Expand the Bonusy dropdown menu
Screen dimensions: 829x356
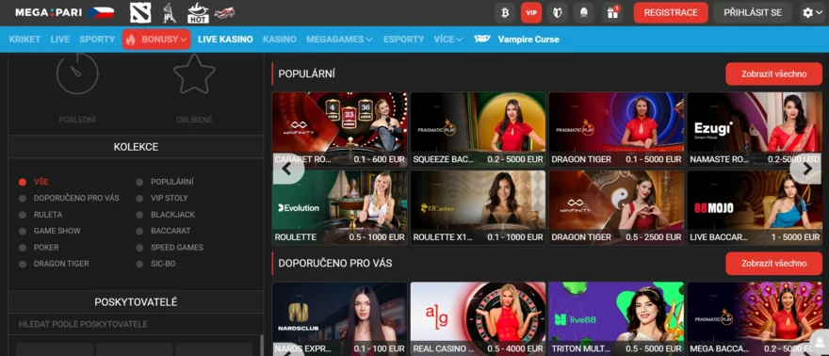[156, 40]
